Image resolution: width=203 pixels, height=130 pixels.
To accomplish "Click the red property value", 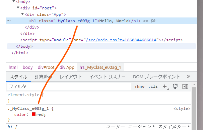I will 40,115.
